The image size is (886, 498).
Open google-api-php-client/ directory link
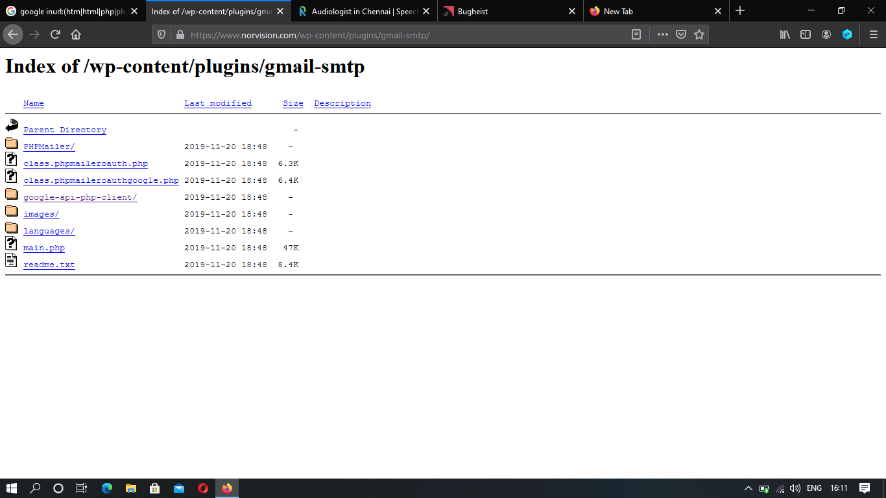[x=80, y=197]
